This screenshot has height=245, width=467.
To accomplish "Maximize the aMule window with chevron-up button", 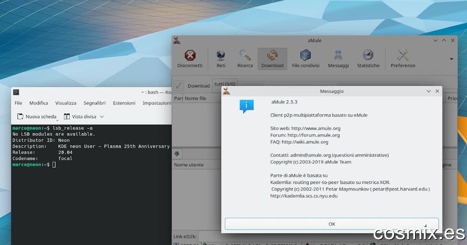I will (x=444, y=40).
